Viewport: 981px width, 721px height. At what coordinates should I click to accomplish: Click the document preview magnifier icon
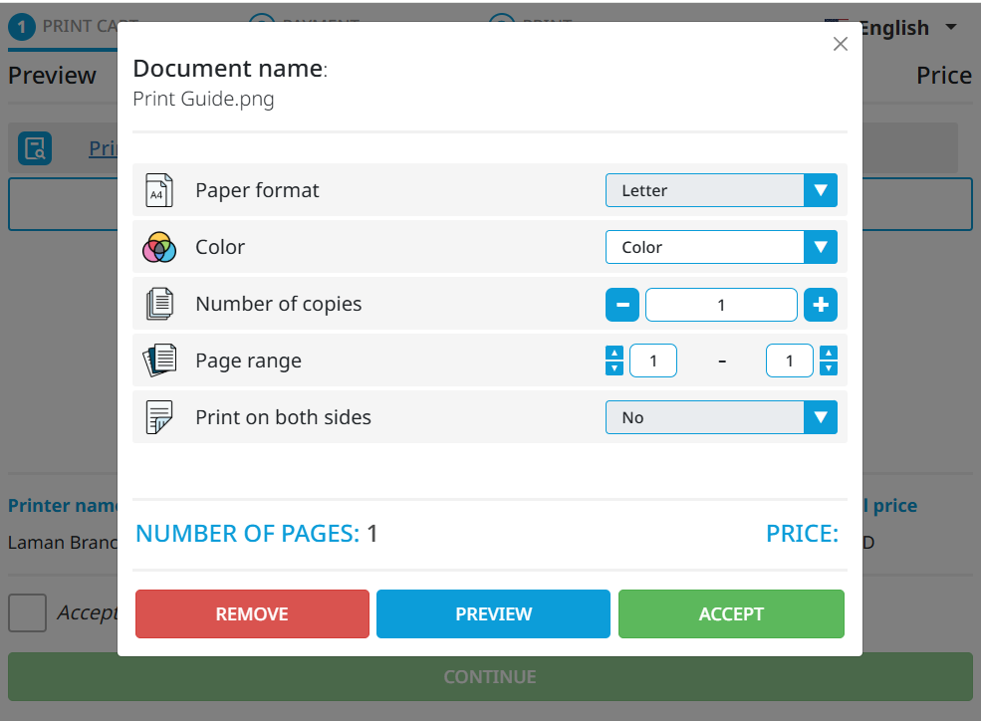[x=35, y=147]
